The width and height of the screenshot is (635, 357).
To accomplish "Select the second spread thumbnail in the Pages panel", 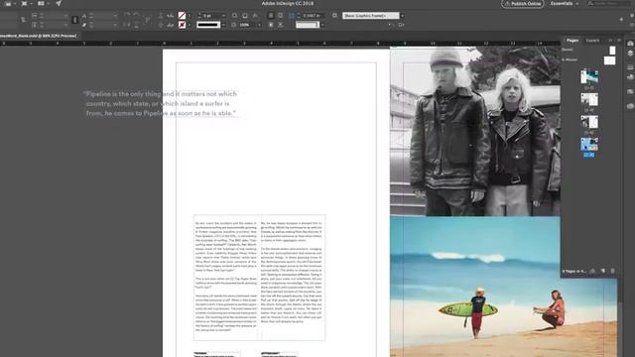I will 589,99.
